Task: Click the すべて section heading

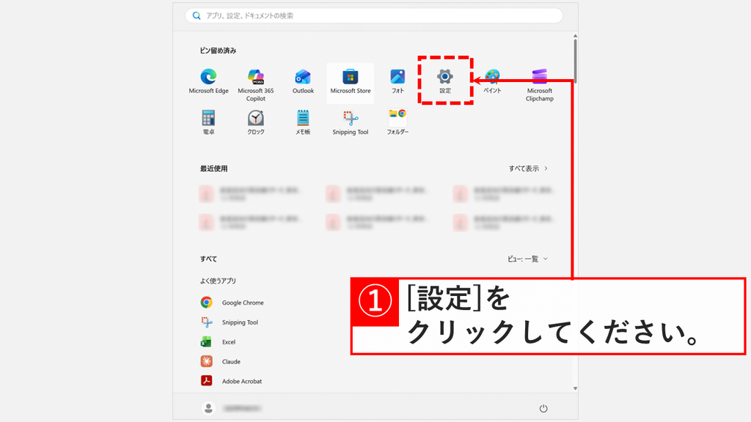Action: coord(208,259)
